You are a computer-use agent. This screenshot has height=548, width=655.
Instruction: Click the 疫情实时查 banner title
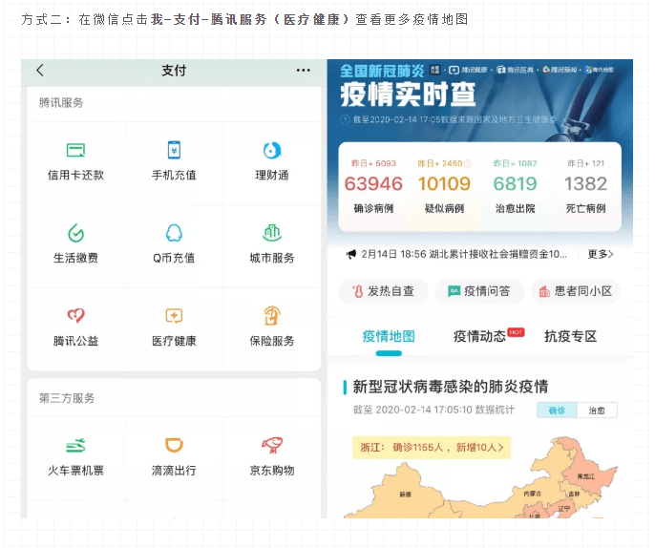[x=408, y=95]
